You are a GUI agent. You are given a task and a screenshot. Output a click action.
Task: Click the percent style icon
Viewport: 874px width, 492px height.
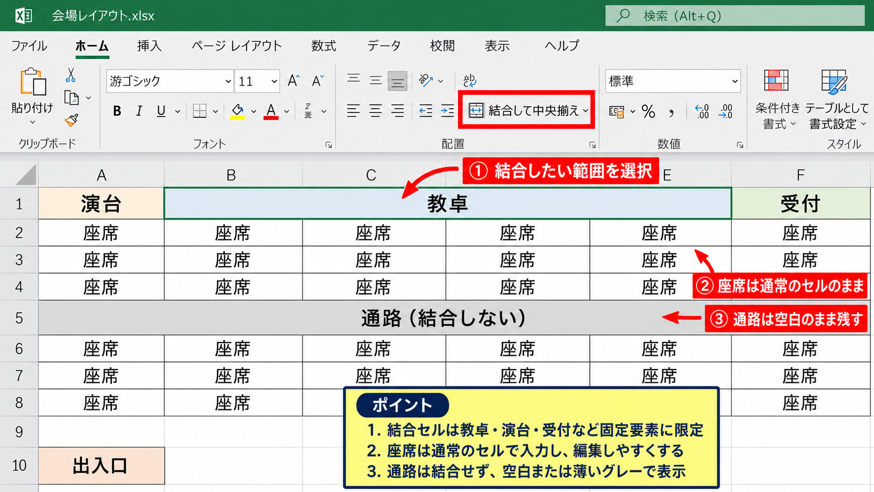pos(648,111)
